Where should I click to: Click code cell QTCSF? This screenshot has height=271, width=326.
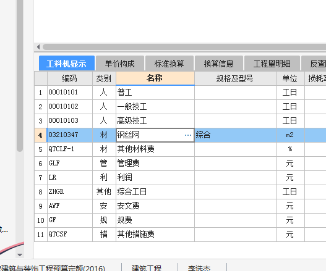coord(70,235)
